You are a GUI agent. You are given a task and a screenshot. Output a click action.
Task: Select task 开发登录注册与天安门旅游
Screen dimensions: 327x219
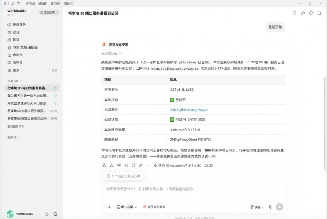pyautogui.click(x=32, y=103)
